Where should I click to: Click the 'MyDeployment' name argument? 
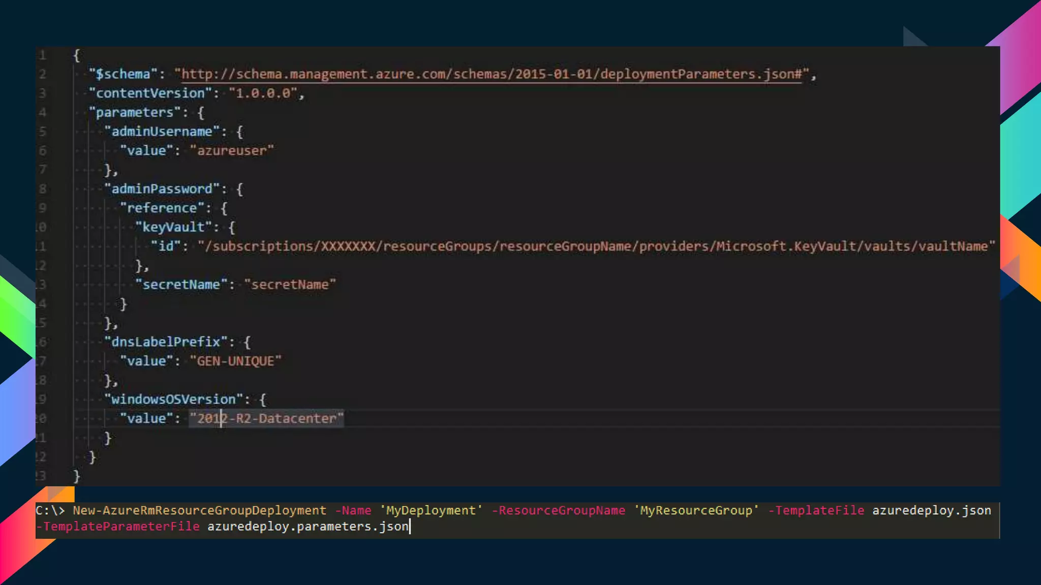point(431,510)
